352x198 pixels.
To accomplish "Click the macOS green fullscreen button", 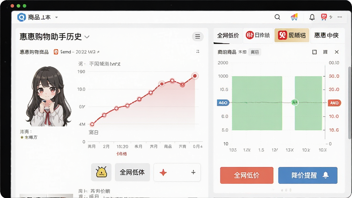I will 24,6.
